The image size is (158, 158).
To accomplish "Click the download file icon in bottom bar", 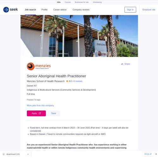I will (x=4, y=154).
